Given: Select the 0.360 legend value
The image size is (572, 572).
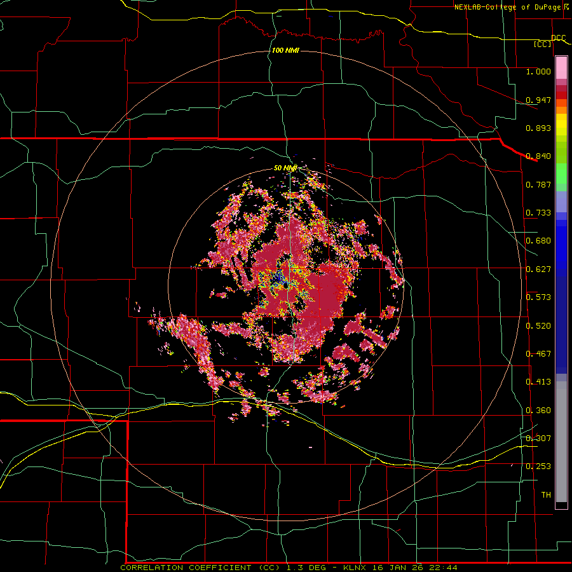Looking at the screenshot, I should [538, 411].
